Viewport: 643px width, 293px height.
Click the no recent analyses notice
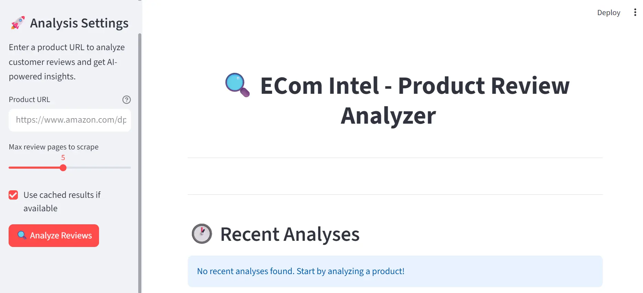click(300, 271)
